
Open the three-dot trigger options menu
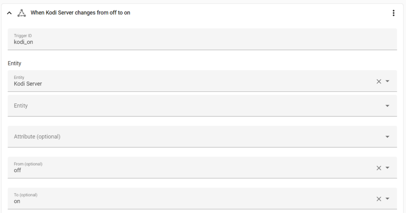pos(393,13)
